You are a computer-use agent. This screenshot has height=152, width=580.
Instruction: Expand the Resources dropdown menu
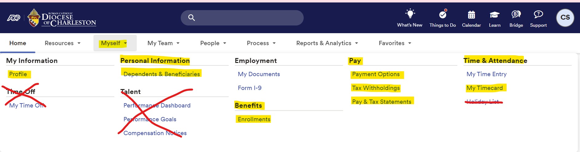[x=63, y=43]
